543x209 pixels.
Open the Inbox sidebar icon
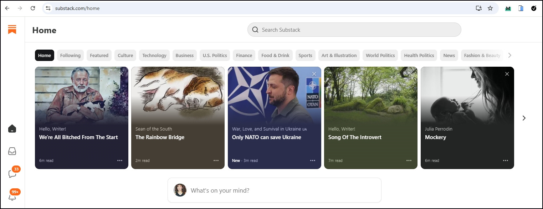click(x=12, y=151)
